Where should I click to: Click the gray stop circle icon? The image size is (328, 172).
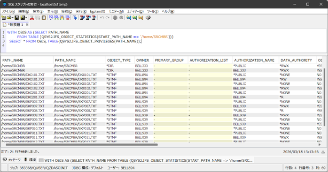(x=115, y=18)
